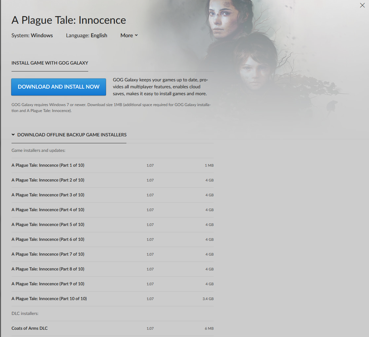Click version 1.07 on Part 10 row
Screen dimensions: 369x337
(x=150, y=299)
